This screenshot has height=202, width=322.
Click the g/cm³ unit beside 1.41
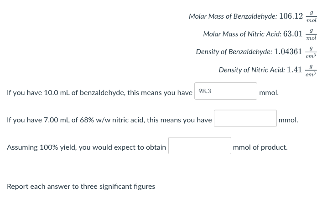(x=311, y=71)
